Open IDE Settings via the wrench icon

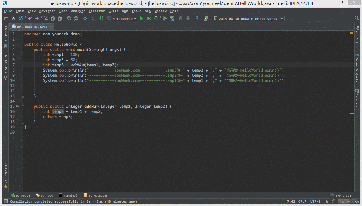165,18
